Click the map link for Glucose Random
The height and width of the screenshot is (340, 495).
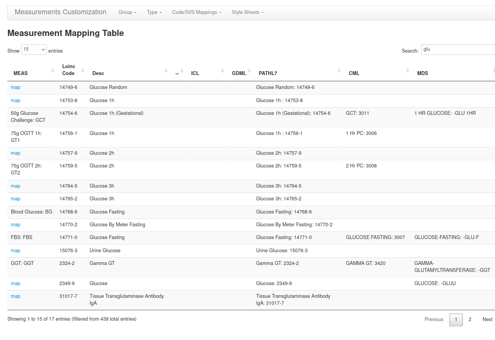tap(15, 87)
